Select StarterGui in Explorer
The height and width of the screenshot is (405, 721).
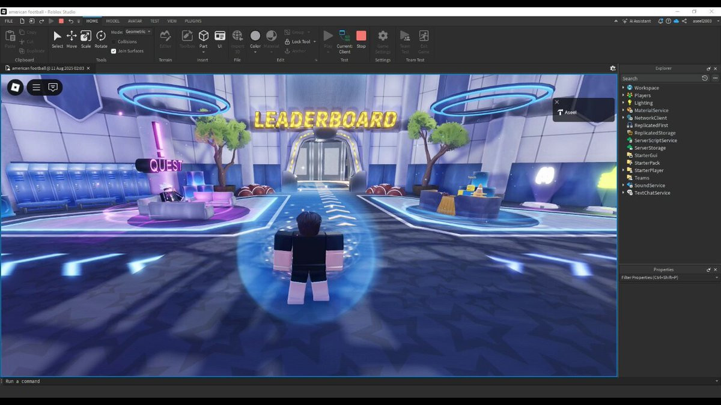tap(646, 155)
